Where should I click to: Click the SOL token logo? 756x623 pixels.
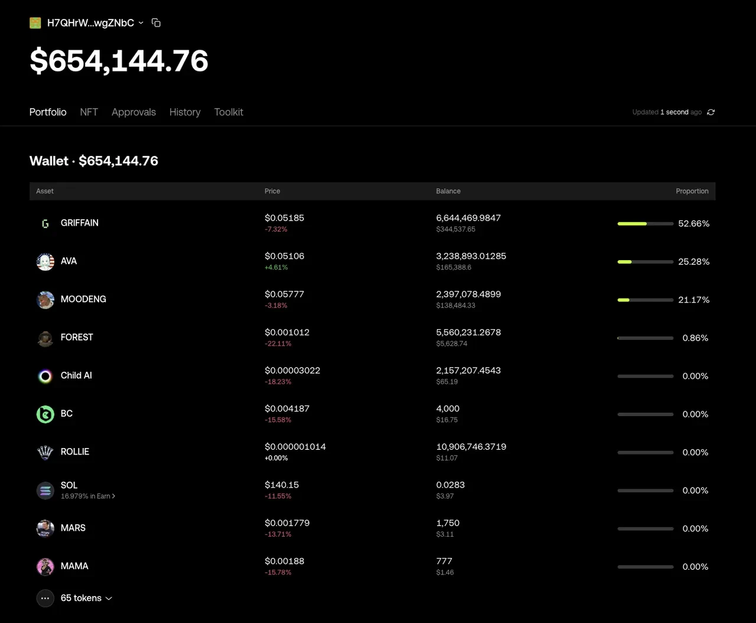tap(45, 490)
